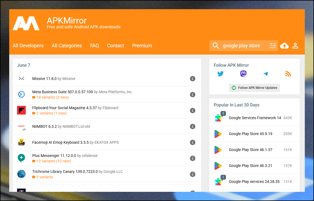Click developer name EKATOX APPS
The width and height of the screenshot is (314, 201).
click(106, 142)
